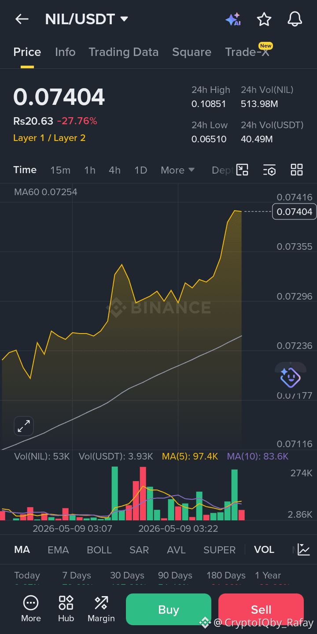Tap the 24h High value 0.10851
317x634 pixels.
coord(209,104)
